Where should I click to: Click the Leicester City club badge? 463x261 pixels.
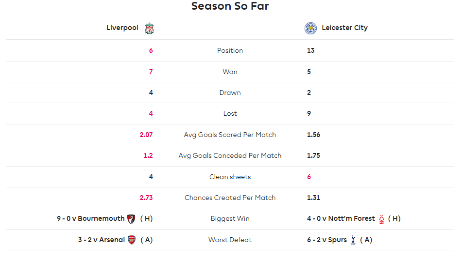pos(310,28)
